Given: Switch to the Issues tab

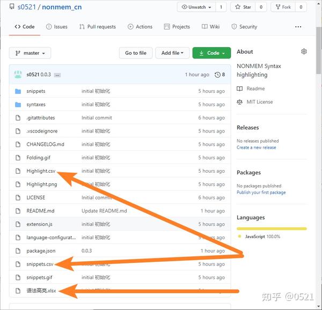Looking at the screenshot, I should coord(57,26).
